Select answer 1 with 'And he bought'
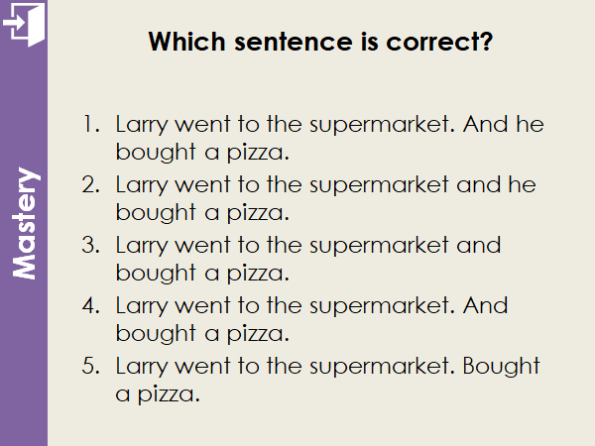Viewport: 595px width, 446px height. point(327,140)
